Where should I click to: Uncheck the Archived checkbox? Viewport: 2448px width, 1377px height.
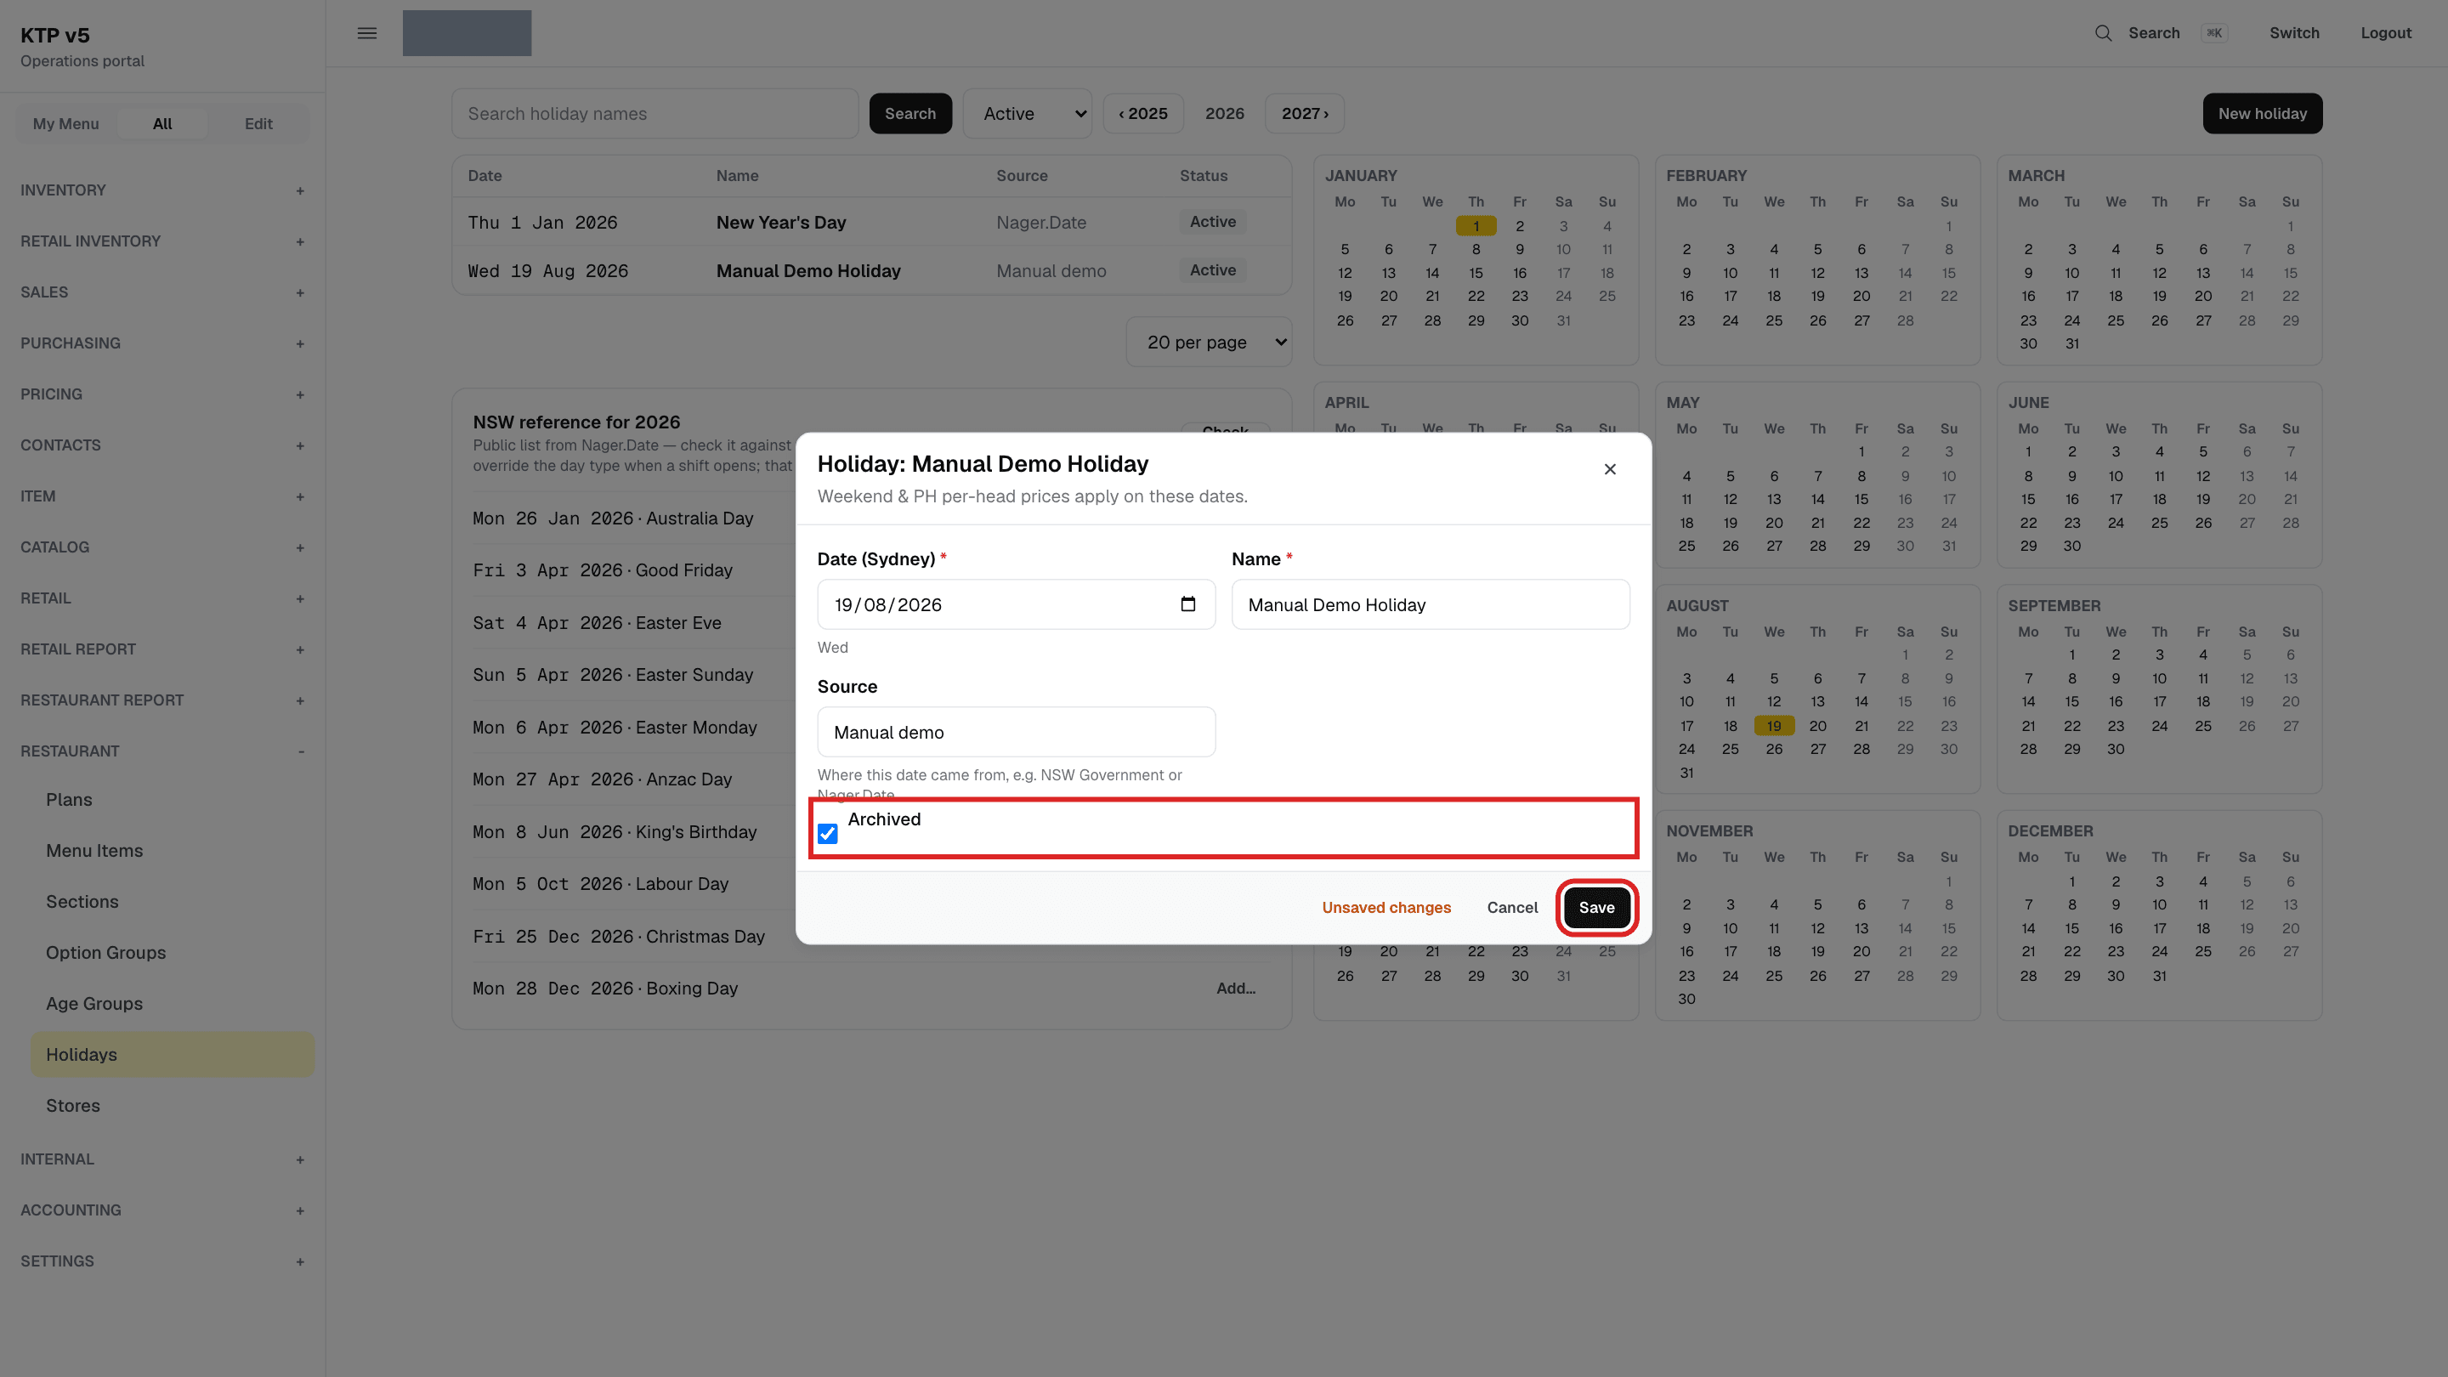(x=828, y=833)
